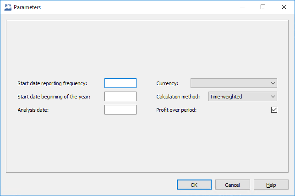Click the Parameters title bar text
The height and width of the screenshot is (196, 295).
point(27,7)
